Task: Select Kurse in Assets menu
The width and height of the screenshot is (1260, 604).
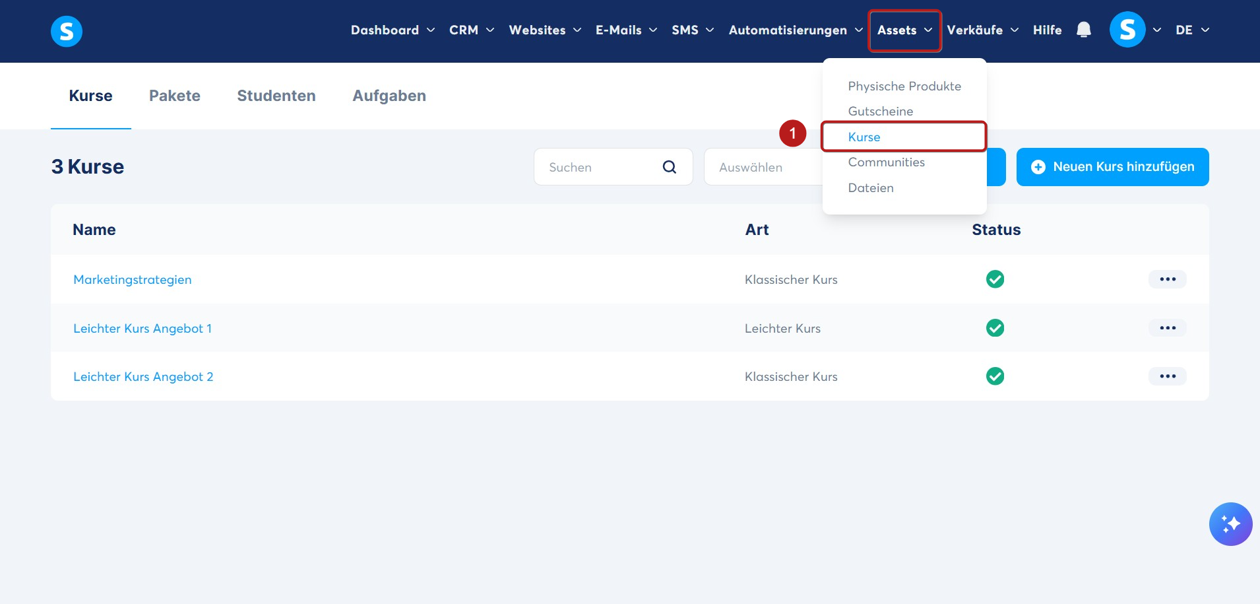Action: (x=864, y=137)
